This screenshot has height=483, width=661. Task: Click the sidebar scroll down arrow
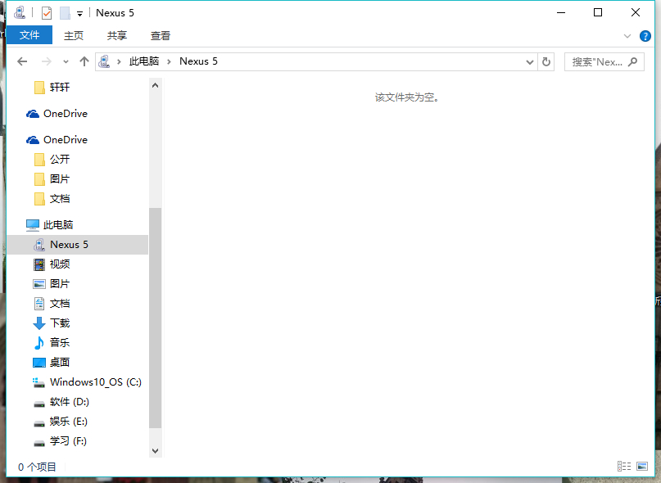click(155, 451)
